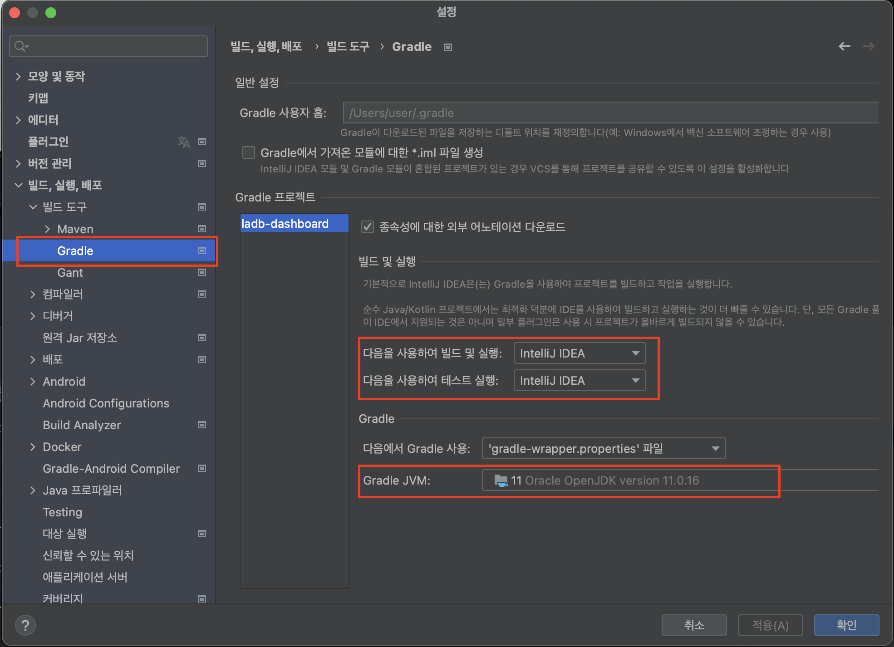Select Build Analyzer in the sidebar
The height and width of the screenshot is (647, 894).
(82, 425)
